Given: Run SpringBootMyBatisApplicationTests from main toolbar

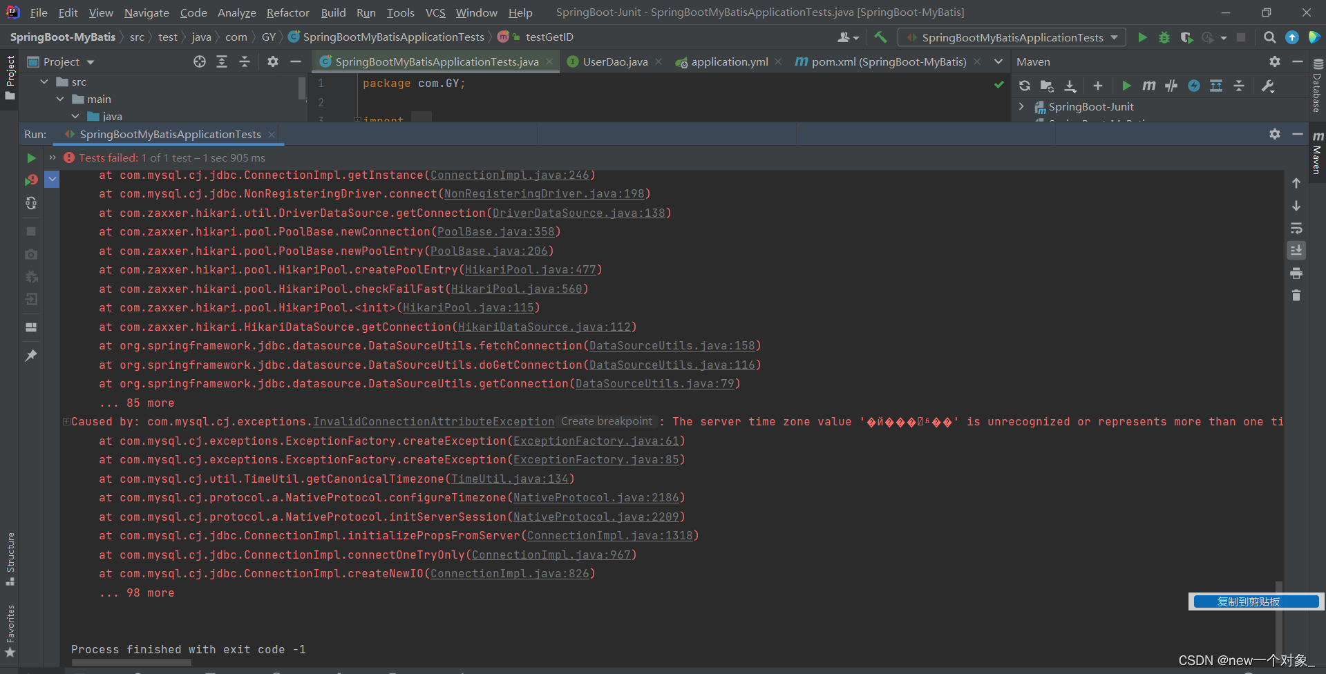Looking at the screenshot, I should point(1142,37).
